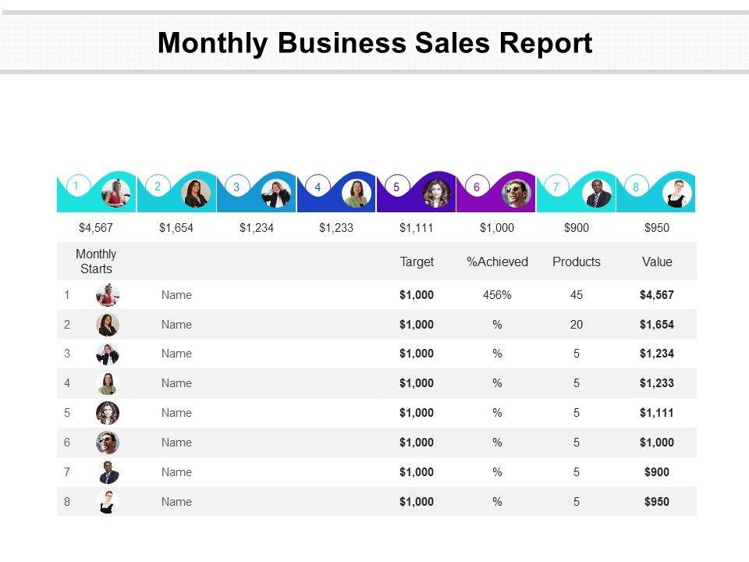
Task: Click the Monthly Starts header cell
Action: click(96, 261)
